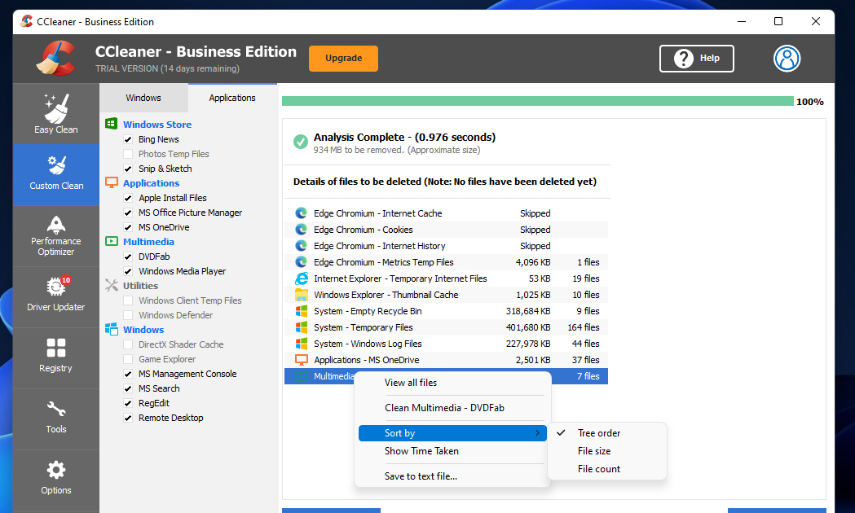Sort results by File count
The height and width of the screenshot is (513, 855).
click(x=607, y=469)
